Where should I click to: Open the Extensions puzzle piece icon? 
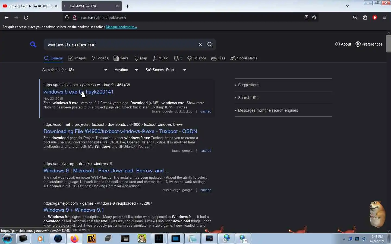tap(365, 18)
